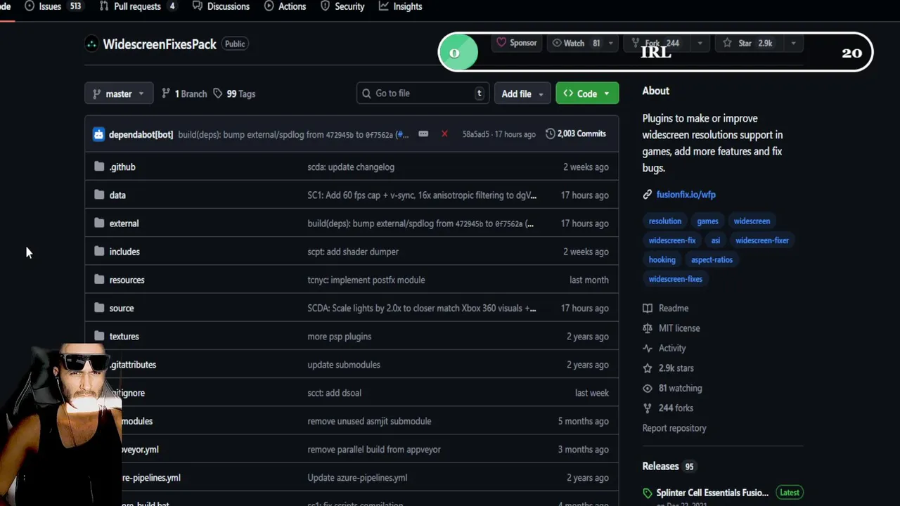Viewport: 900px width, 506px height.
Task: Open commit 'scct: add dsoal'
Action: (x=335, y=393)
